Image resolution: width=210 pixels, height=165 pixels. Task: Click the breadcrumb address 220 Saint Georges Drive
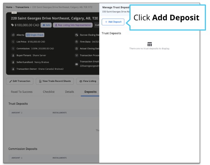[x=62, y=7]
